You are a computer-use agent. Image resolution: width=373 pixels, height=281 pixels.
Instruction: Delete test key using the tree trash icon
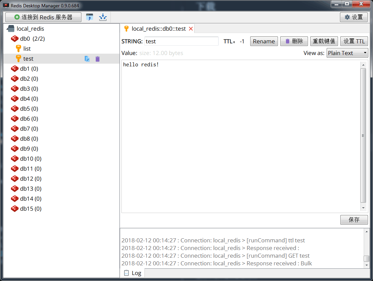97,59
